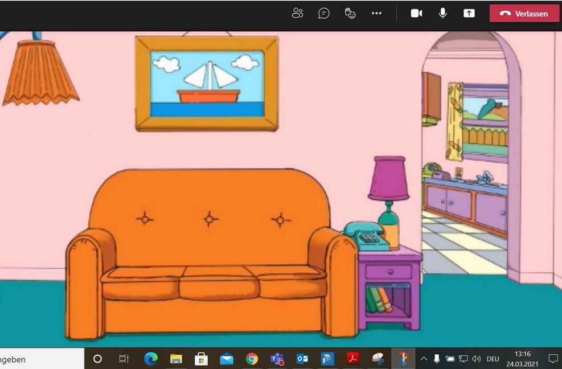The height and width of the screenshot is (369, 562).
Task: Open the clock showing 13:16
Action: [522, 359]
